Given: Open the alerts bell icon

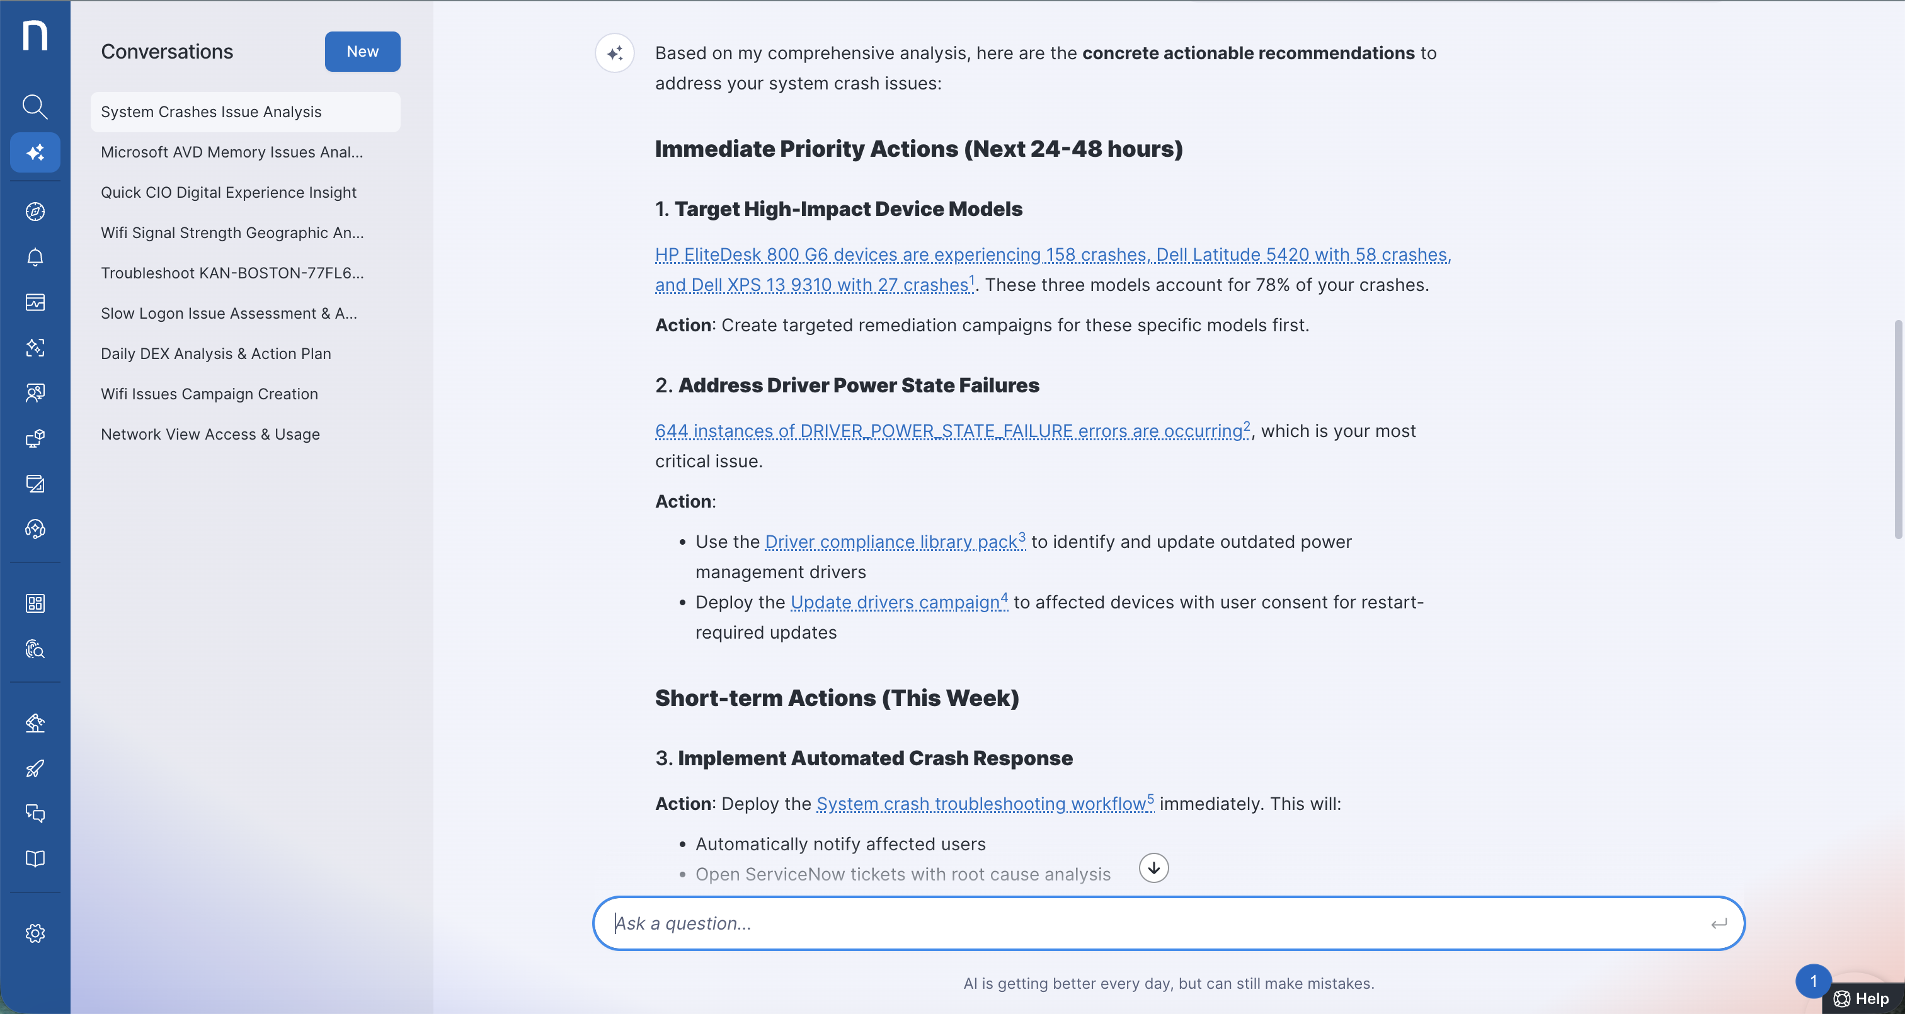Looking at the screenshot, I should (35, 258).
